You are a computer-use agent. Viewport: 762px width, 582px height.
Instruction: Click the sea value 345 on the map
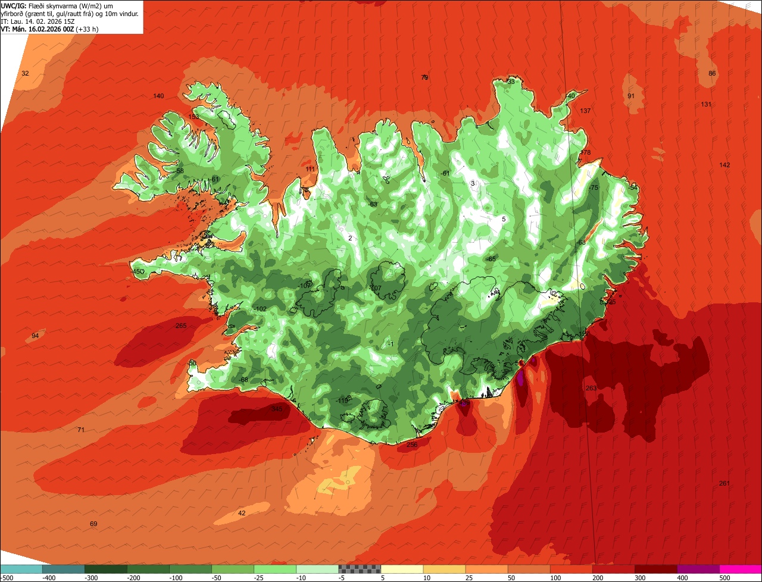pos(277,409)
